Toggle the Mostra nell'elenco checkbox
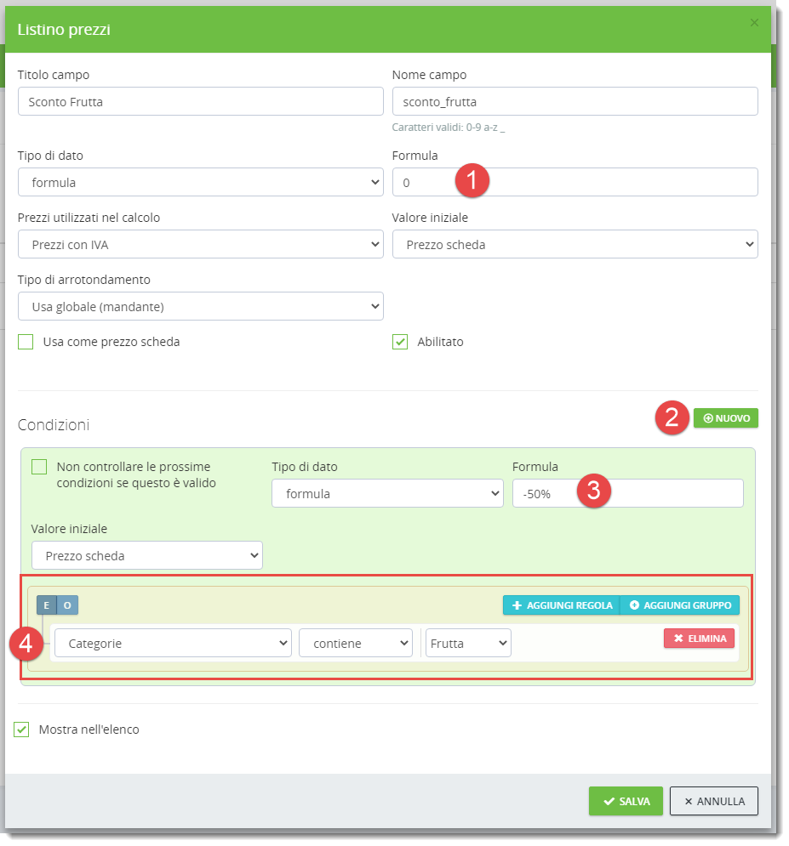 [22, 730]
